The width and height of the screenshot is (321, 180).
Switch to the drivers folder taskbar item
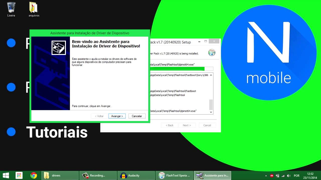[60, 175]
